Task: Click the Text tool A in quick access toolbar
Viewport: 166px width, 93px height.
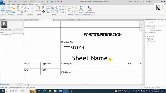Action: 42,1
